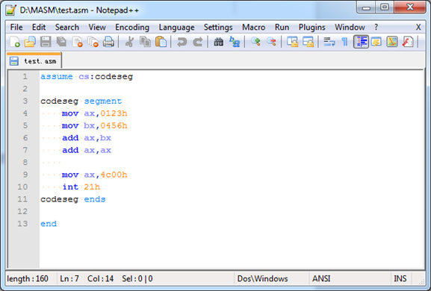Open Find dialog via binoculars icon
The height and width of the screenshot is (291, 431).
point(219,42)
